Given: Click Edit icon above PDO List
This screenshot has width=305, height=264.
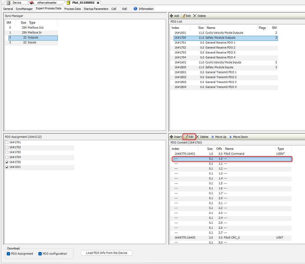Looking at the screenshot, I should coord(183,16).
